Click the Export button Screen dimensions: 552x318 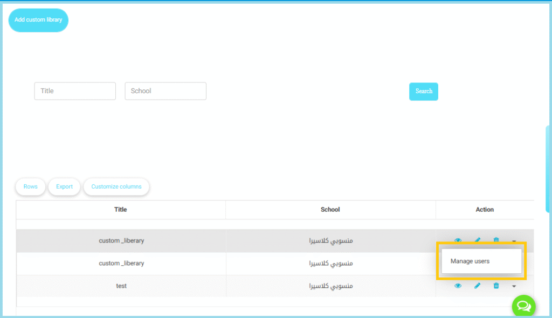click(64, 186)
